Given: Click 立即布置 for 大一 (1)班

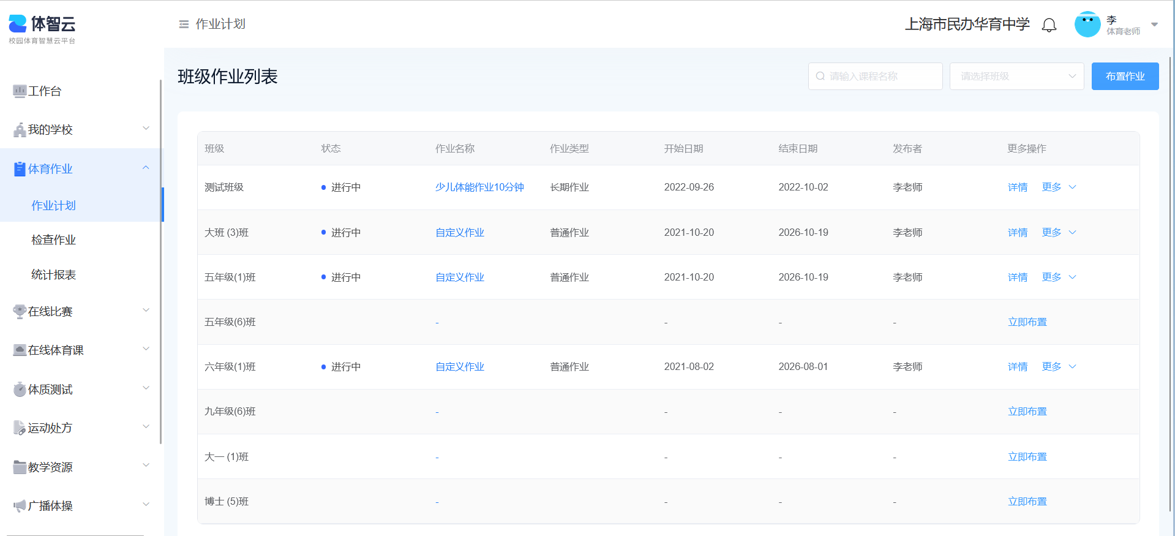Looking at the screenshot, I should point(1027,457).
